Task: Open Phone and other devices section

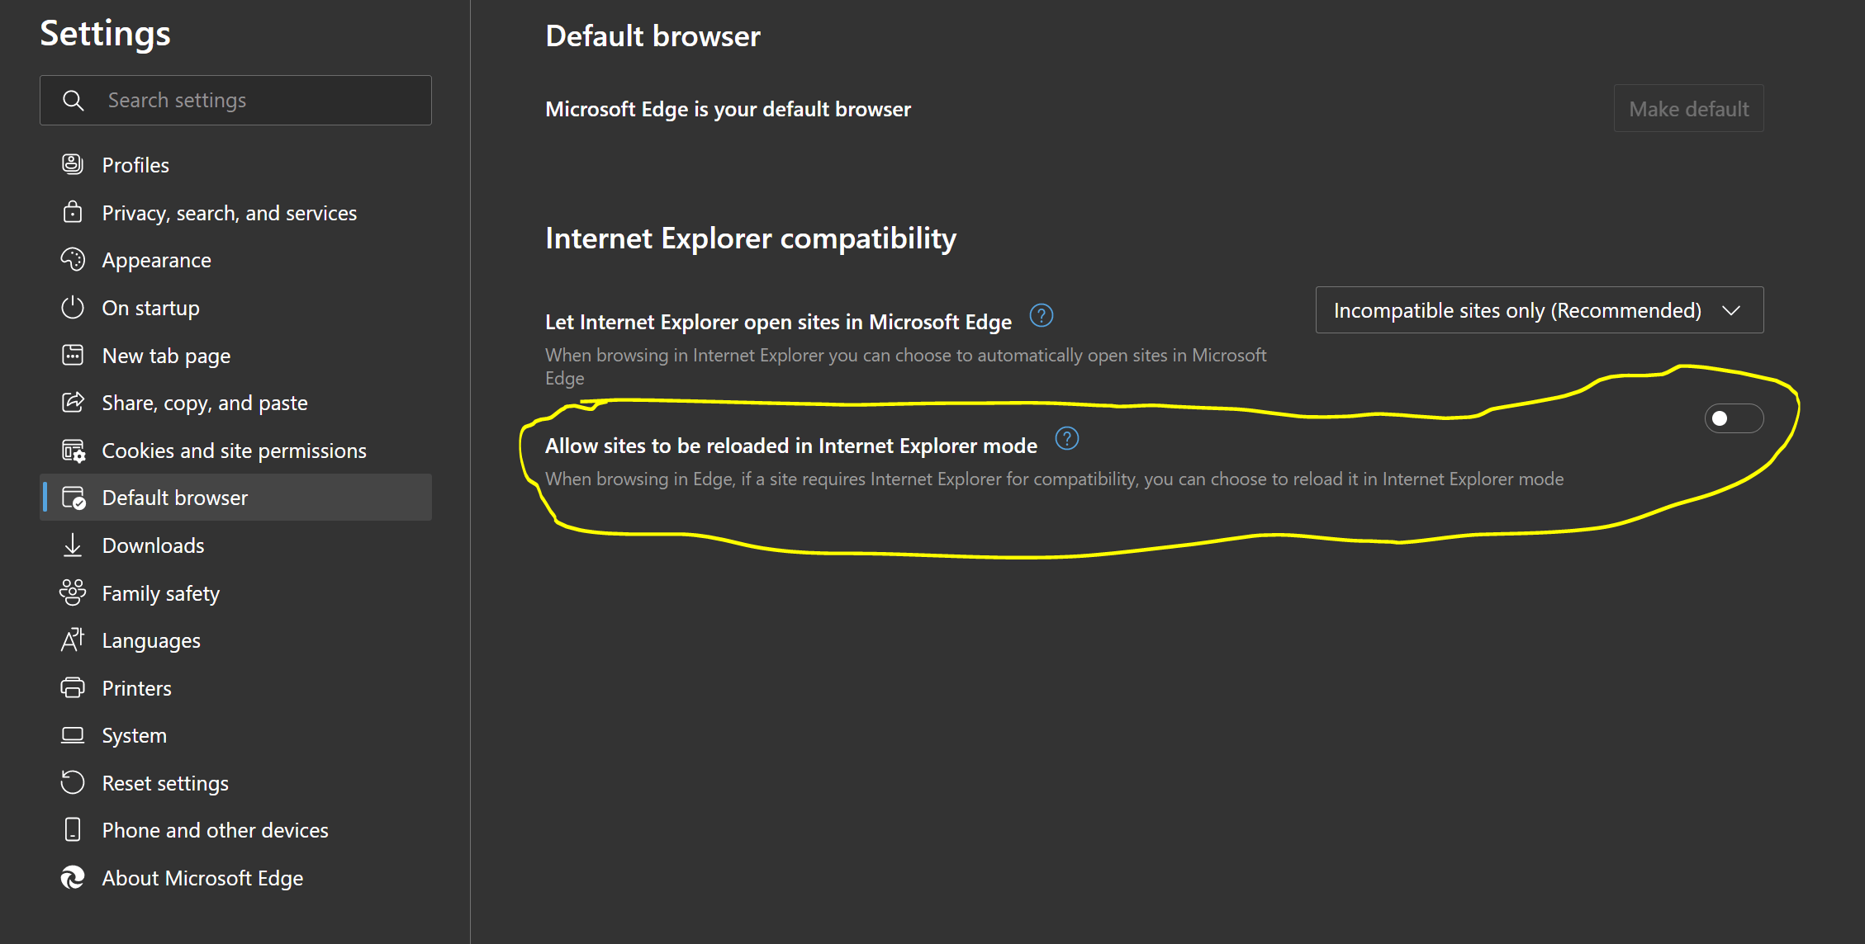Action: (215, 830)
